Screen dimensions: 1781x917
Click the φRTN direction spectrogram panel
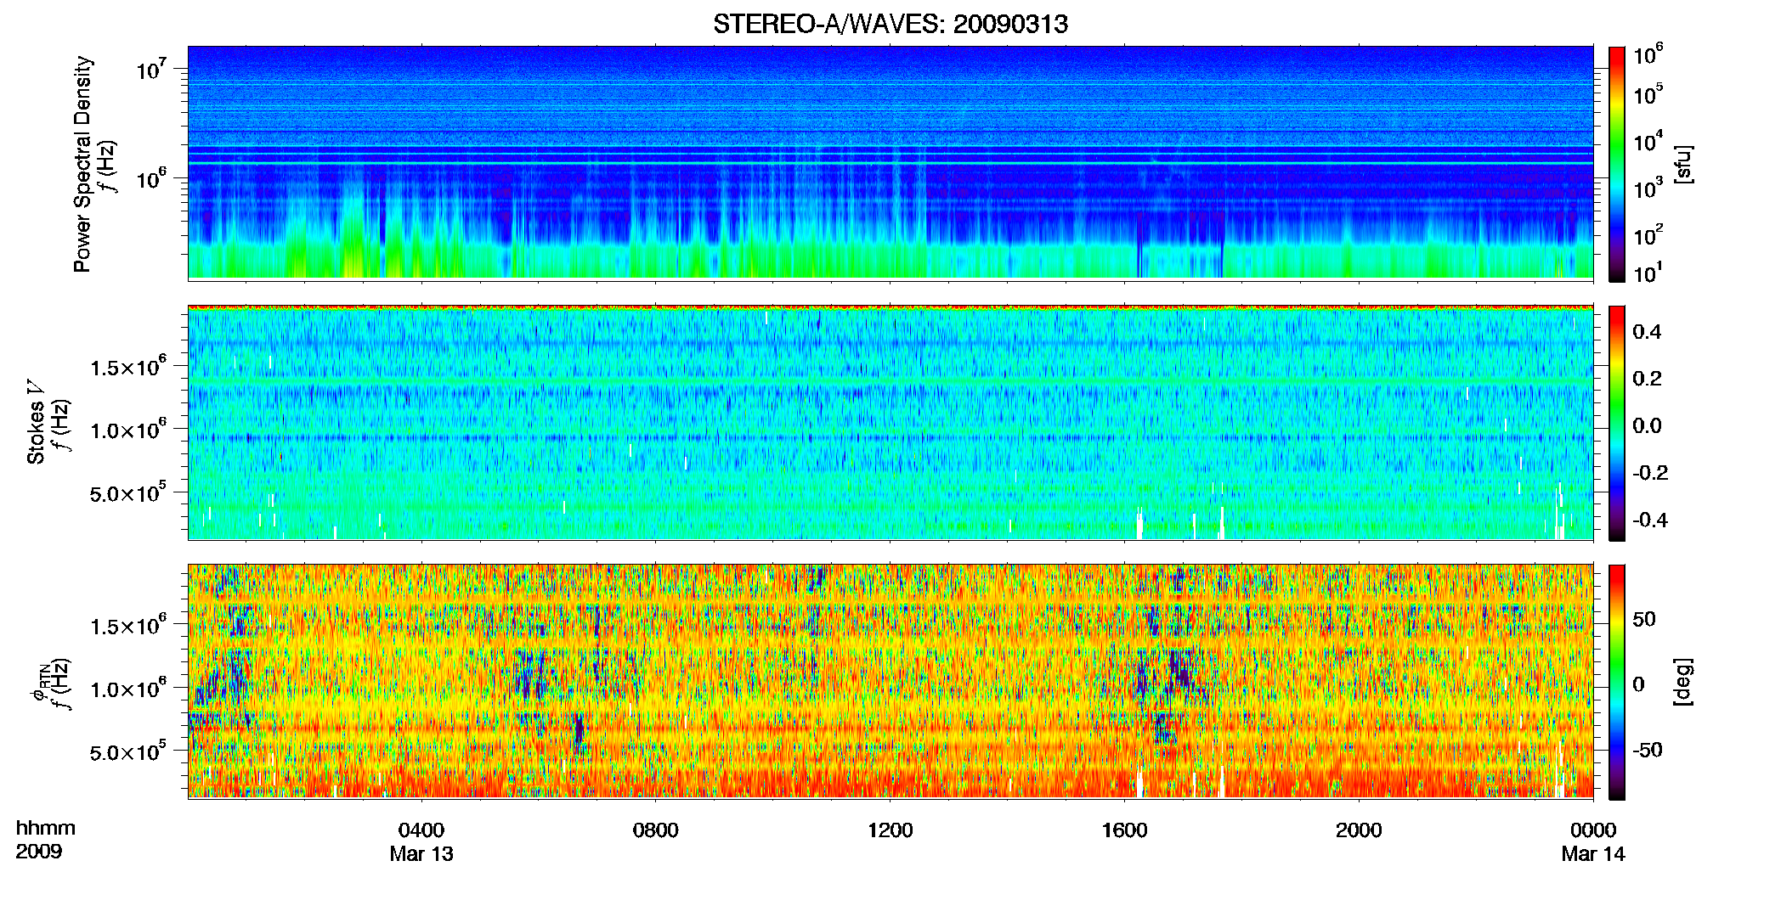pyautogui.click(x=890, y=681)
